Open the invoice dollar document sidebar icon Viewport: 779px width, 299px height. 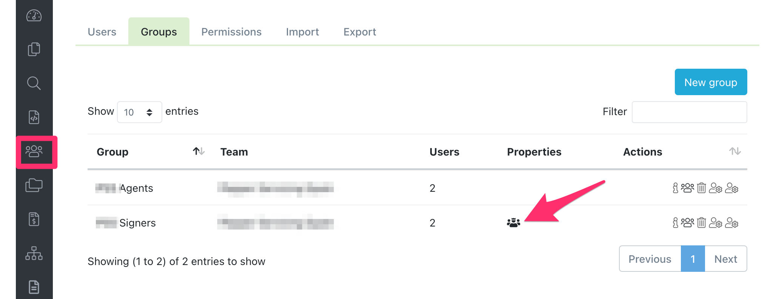34,219
